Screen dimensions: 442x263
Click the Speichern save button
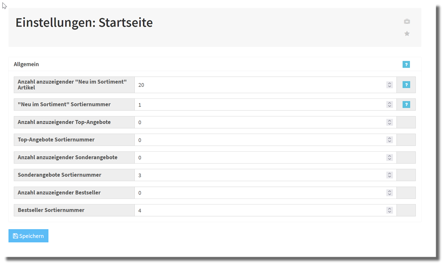(x=28, y=236)
